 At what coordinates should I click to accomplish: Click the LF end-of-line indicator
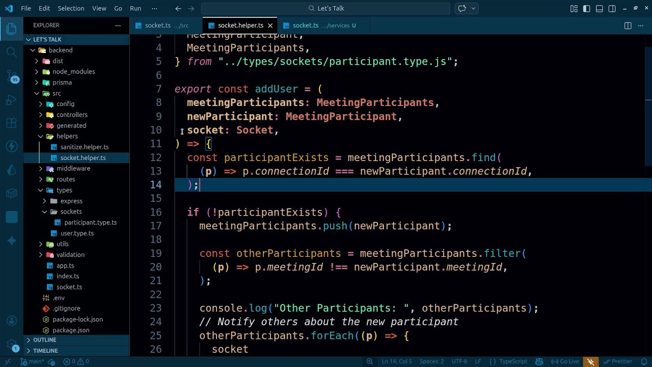[478, 361]
